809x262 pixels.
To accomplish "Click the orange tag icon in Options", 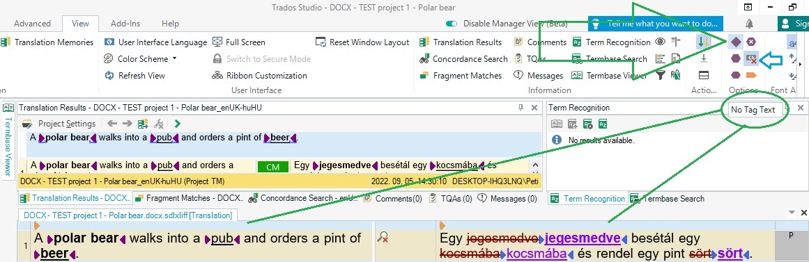I will (750, 76).
